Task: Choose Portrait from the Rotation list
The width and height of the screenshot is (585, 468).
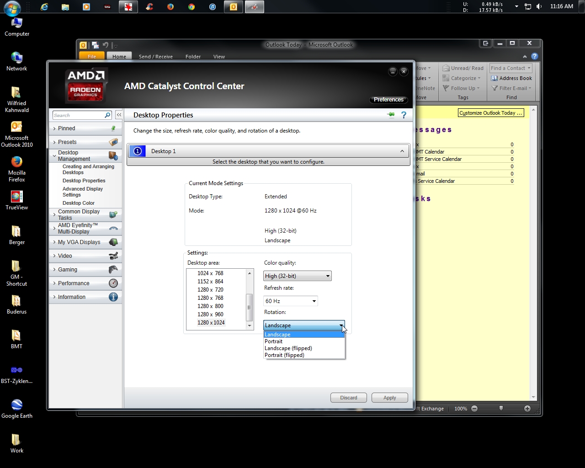Action: coord(304,341)
